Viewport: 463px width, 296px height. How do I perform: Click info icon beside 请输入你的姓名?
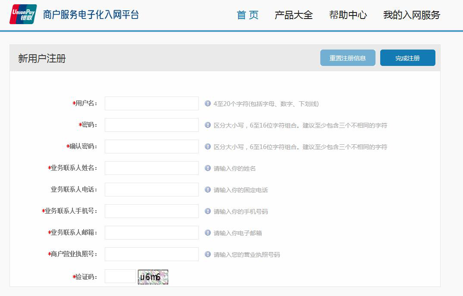point(208,168)
